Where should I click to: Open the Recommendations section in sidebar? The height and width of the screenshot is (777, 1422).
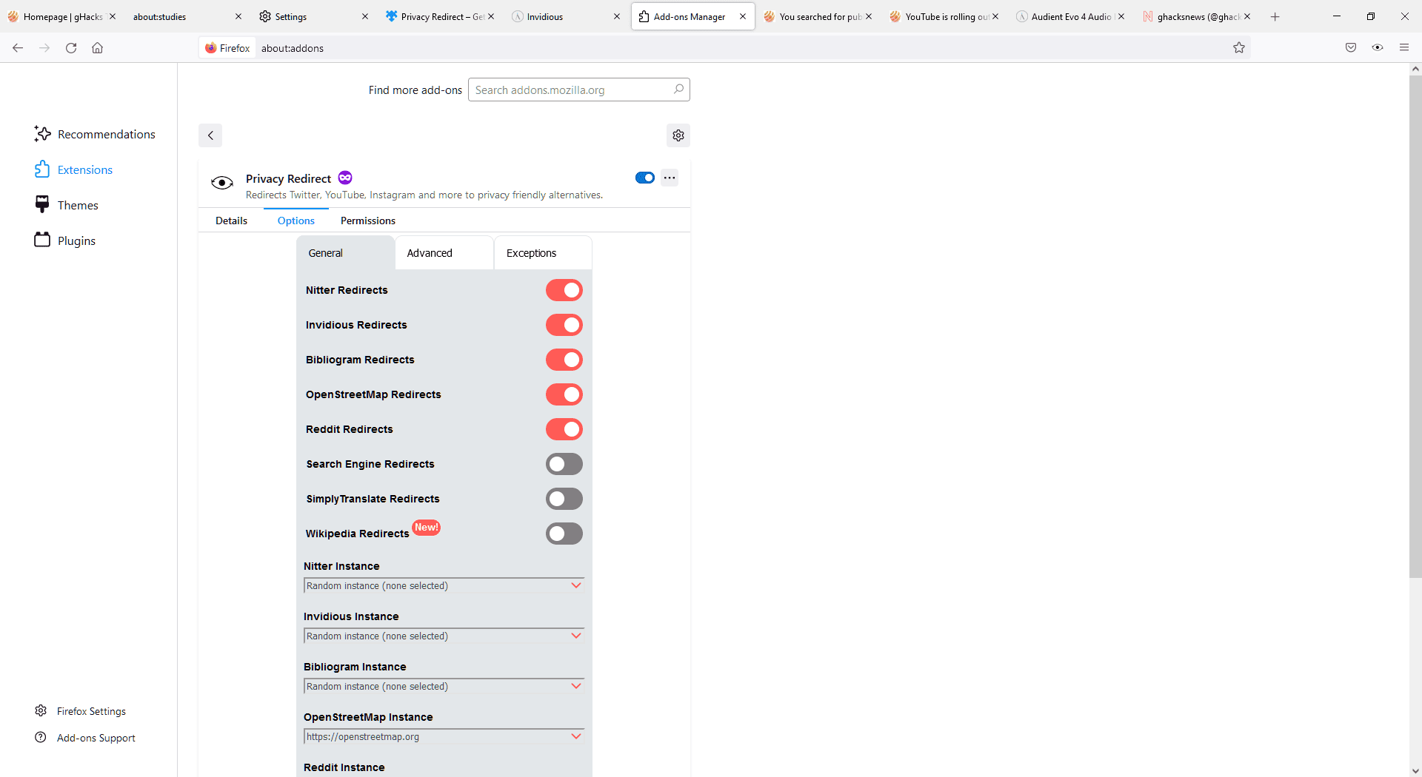(x=107, y=134)
